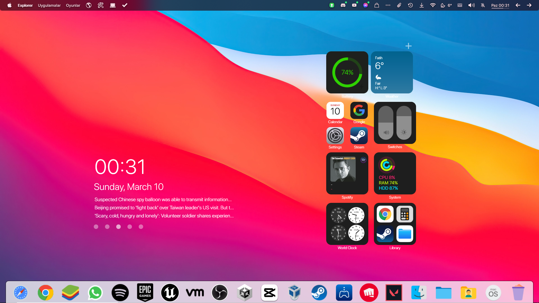Click the Steam widget icon
The height and width of the screenshot is (303, 539).
pyautogui.click(x=359, y=136)
